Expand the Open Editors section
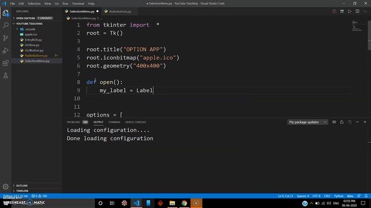 (37, 18)
